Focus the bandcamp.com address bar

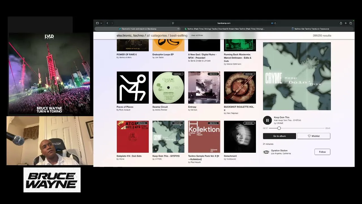[224, 23]
